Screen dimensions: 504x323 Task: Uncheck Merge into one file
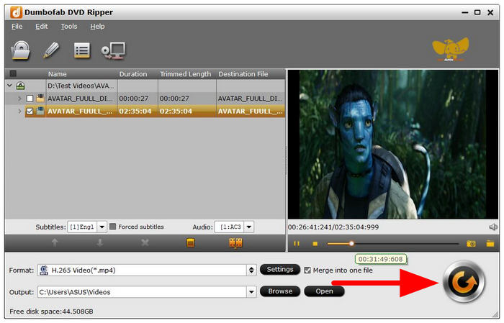click(307, 270)
